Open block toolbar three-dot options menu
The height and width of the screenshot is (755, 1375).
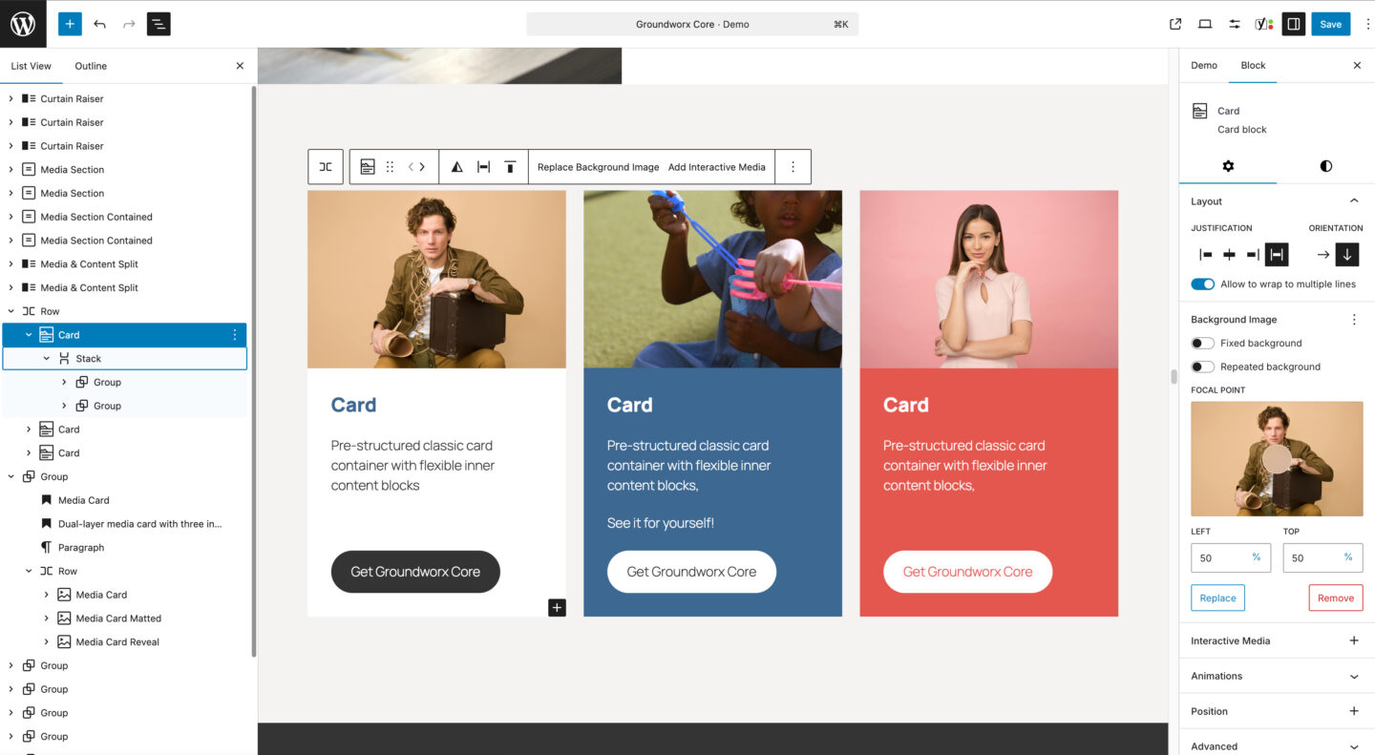tap(793, 167)
